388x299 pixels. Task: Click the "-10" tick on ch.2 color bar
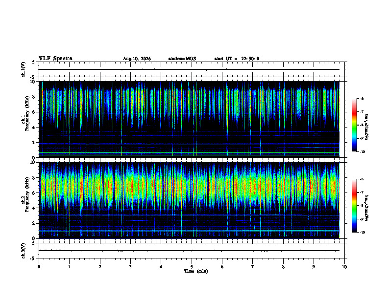(362, 232)
